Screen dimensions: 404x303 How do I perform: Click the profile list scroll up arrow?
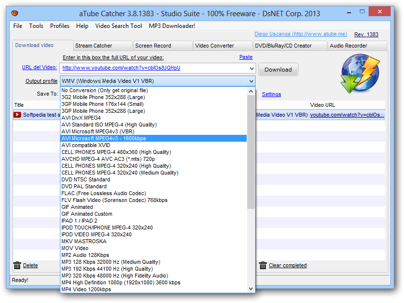pyautogui.click(x=251, y=91)
